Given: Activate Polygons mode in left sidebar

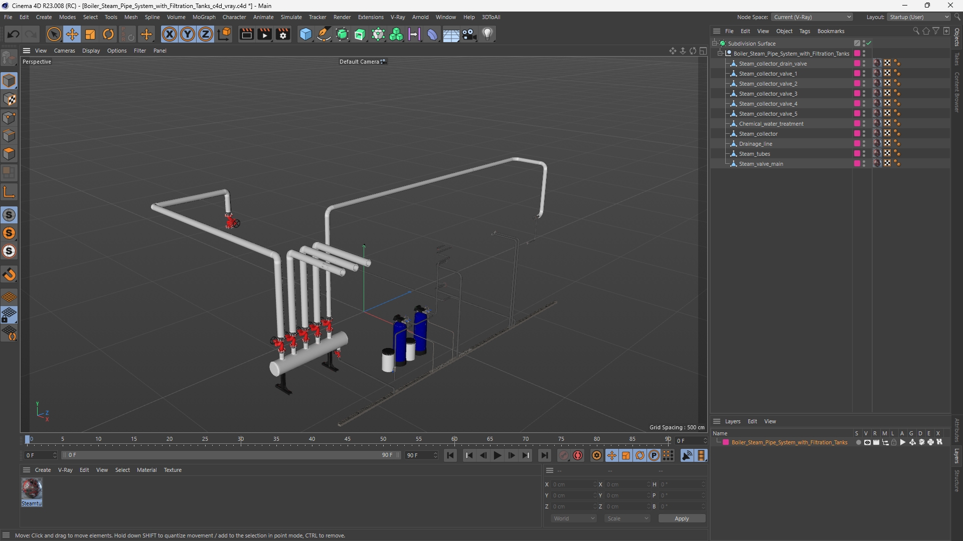Looking at the screenshot, I should pos(9,154).
